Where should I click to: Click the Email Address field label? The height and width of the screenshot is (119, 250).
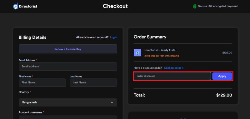27,60
